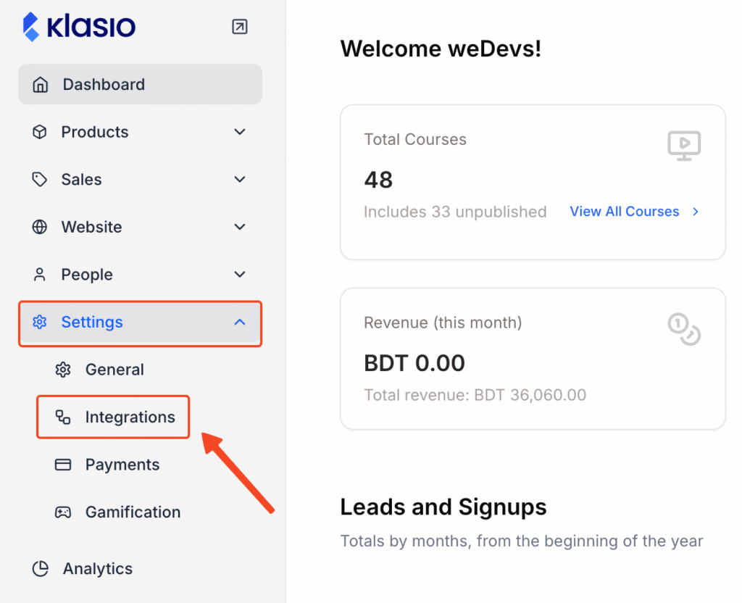
Task: Click the Welcome weDevs! heading
Action: pyautogui.click(x=441, y=49)
